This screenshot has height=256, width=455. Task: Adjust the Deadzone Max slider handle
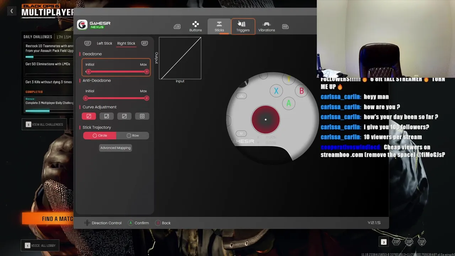point(146,72)
